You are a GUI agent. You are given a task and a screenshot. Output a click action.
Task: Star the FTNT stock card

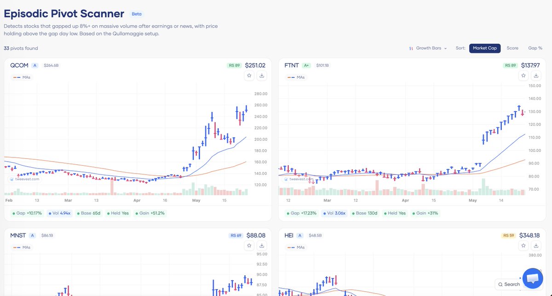click(523, 75)
